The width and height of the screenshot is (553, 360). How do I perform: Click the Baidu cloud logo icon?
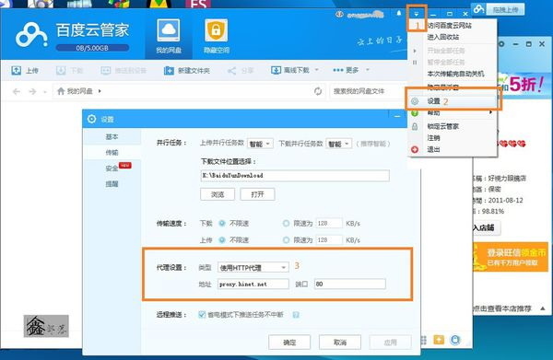pos(31,35)
